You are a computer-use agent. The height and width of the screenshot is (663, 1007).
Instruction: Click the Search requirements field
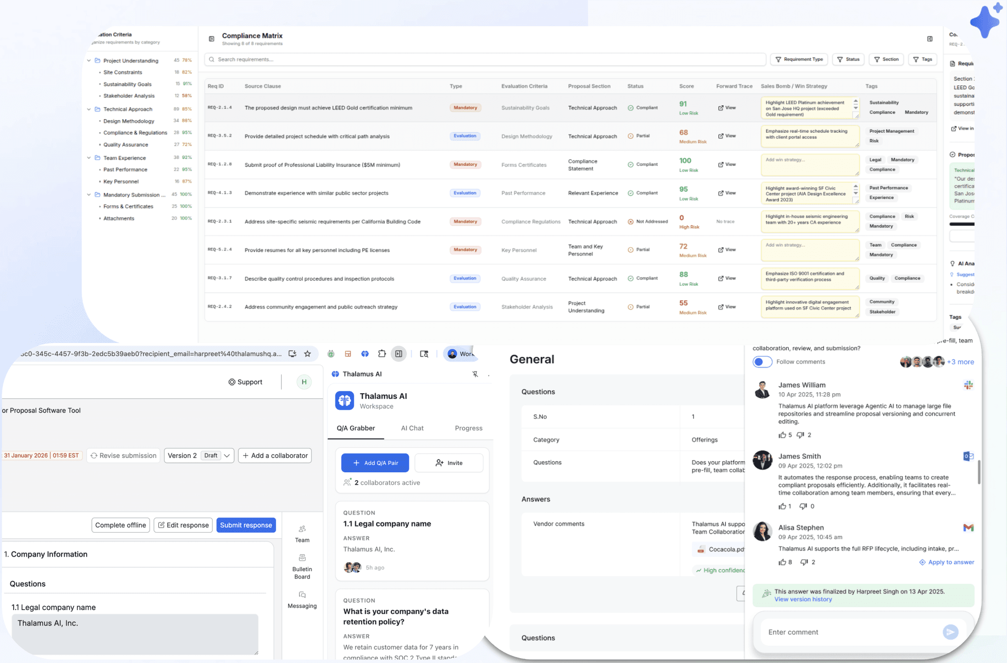484,59
